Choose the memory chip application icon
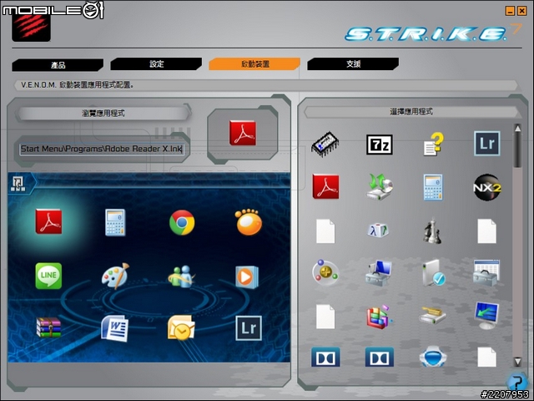Viewport: 534px width, 401px height. click(x=325, y=145)
